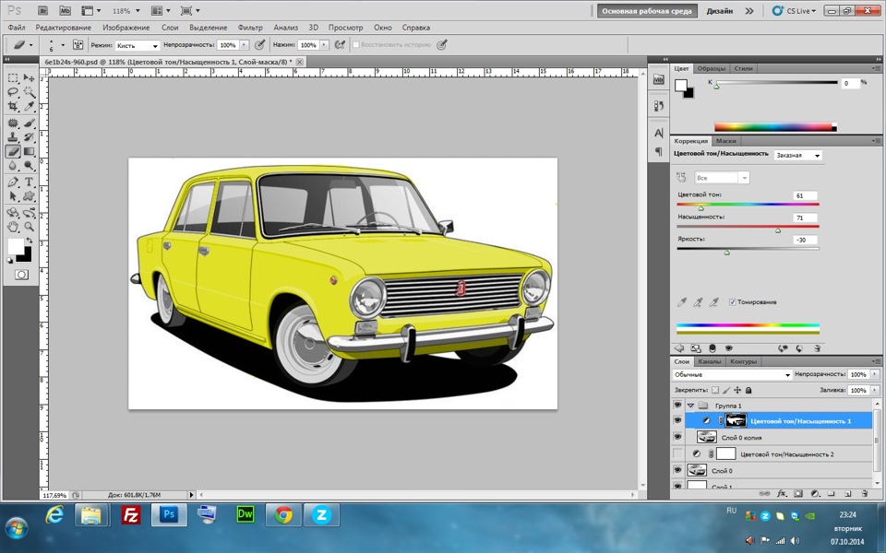Adjust the Цветовой тон slider handle
This screenshot has width=886, height=553.
point(701,208)
